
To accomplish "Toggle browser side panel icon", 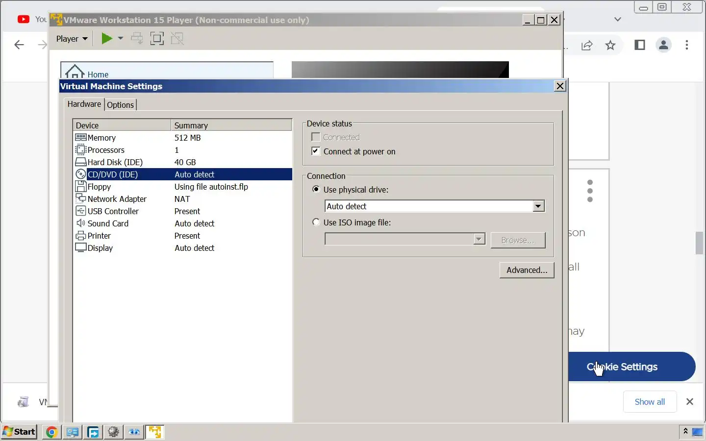I will pyautogui.click(x=640, y=45).
